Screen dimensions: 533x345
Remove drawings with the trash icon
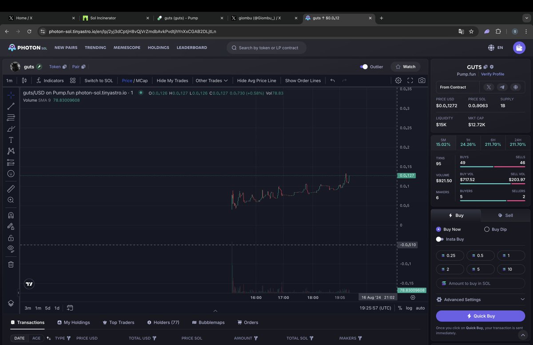(11, 264)
